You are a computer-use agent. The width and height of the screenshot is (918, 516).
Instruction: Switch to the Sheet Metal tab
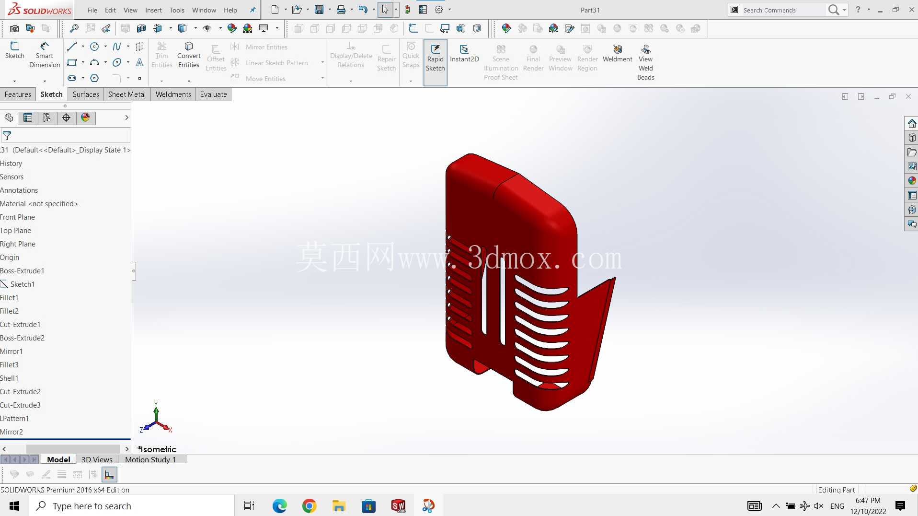[126, 94]
